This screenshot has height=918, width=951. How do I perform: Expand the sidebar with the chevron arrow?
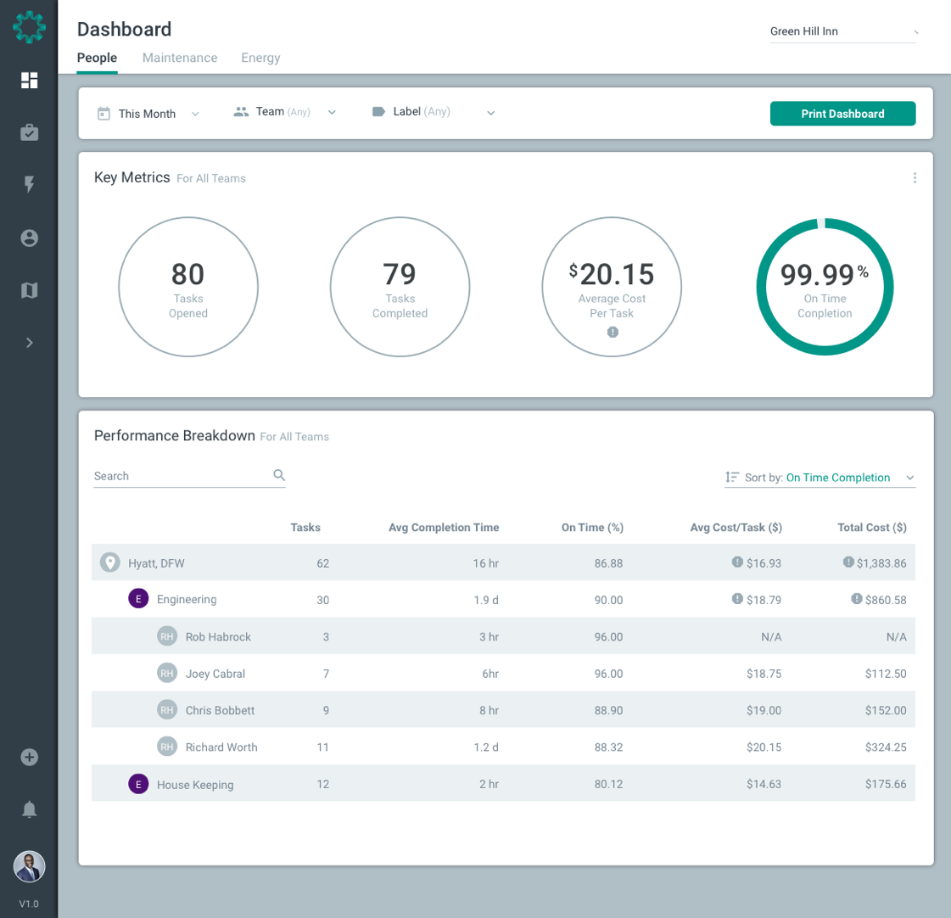29,343
